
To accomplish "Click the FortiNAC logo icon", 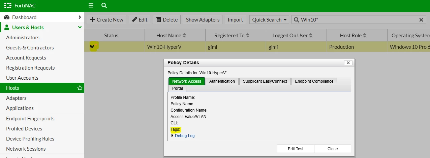I will click(x=7, y=5).
